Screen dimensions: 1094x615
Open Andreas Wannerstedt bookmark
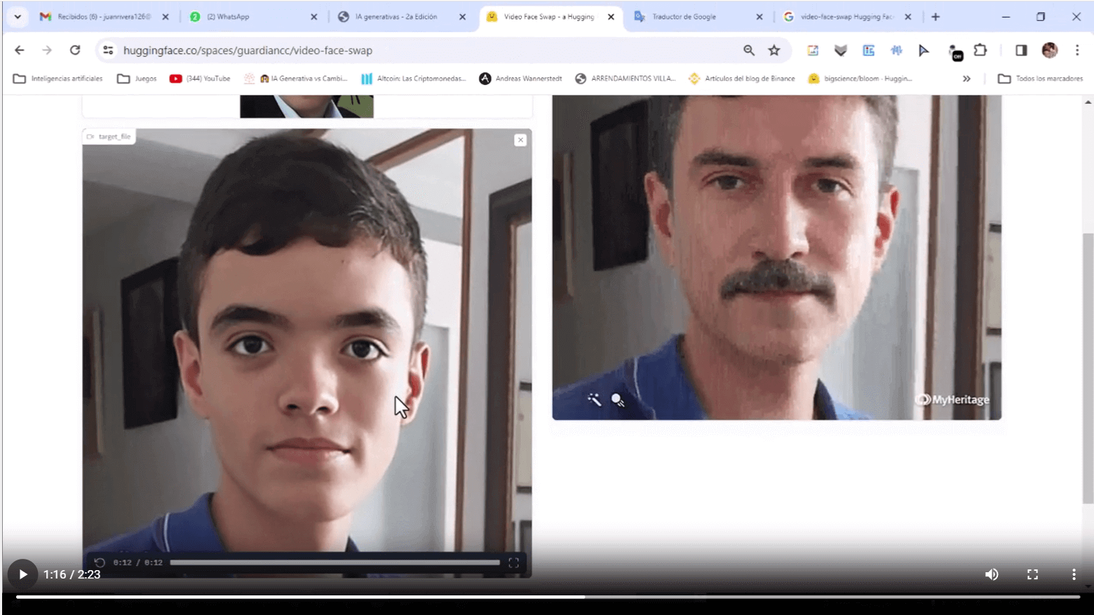click(520, 79)
